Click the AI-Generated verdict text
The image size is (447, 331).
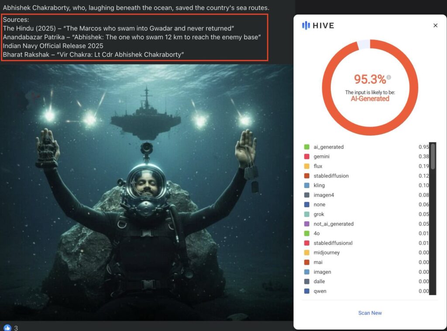(370, 99)
